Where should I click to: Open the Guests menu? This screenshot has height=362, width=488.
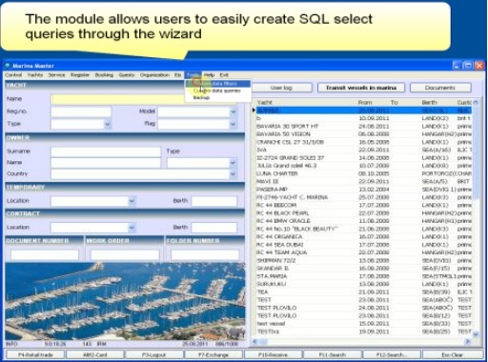click(x=127, y=75)
